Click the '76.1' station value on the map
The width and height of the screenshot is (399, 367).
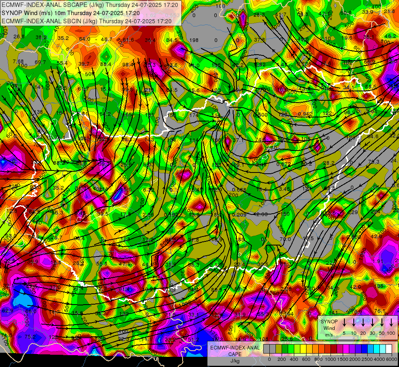379,311
